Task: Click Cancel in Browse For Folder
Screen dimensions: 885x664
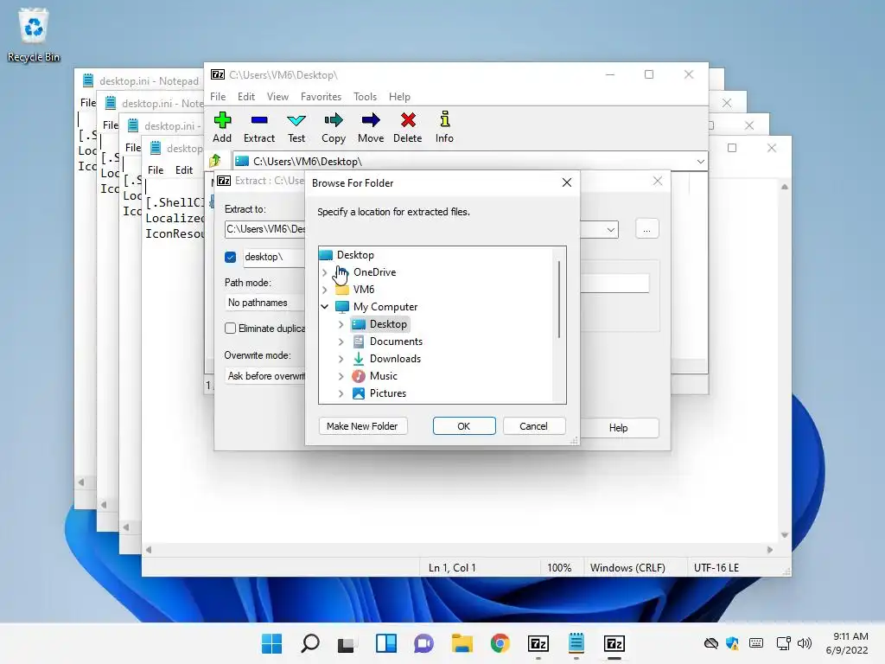Action: pos(533,425)
